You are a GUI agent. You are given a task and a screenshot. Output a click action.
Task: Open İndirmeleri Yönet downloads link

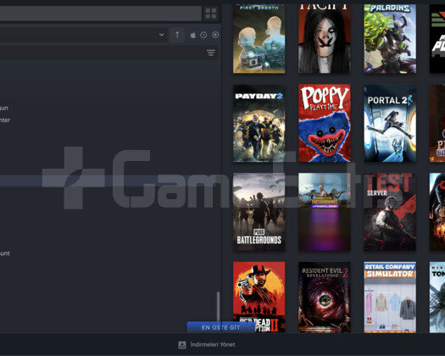coord(213,344)
